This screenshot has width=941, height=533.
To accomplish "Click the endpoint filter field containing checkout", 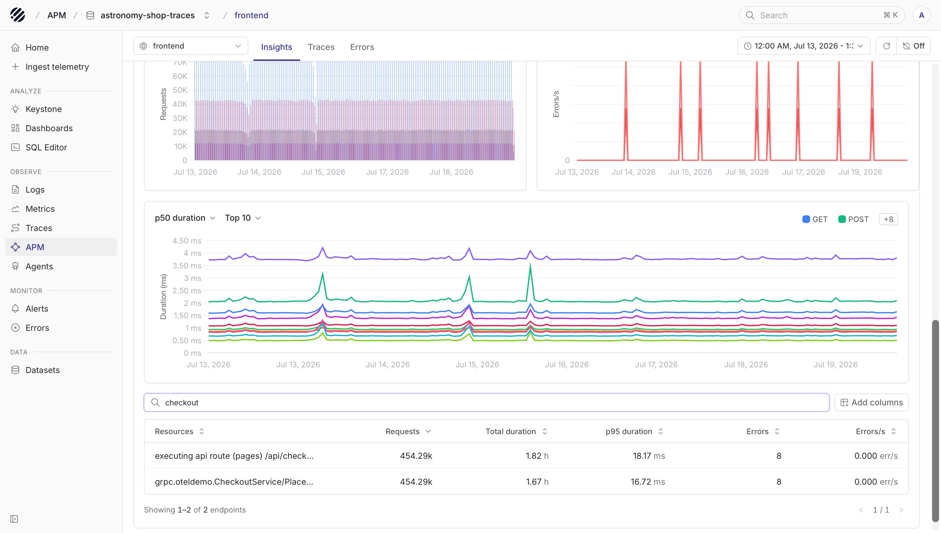I will (x=487, y=403).
